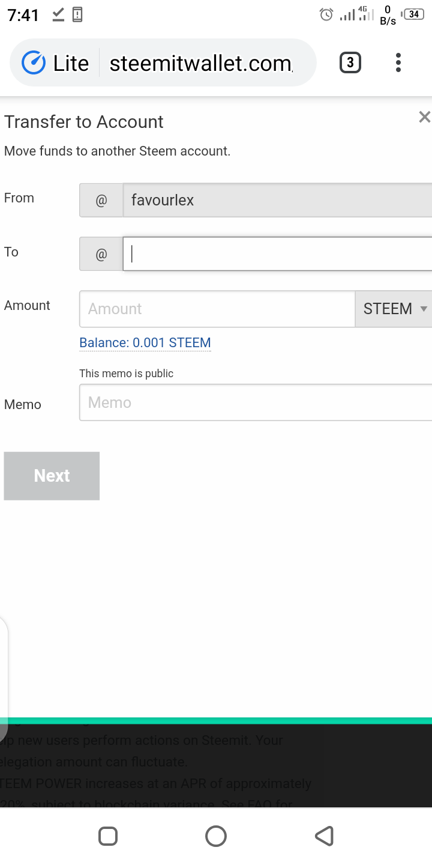This screenshot has width=432, height=865.
Task: Tap the Chrome Lite mode icon
Action: pyautogui.click(x=34, y=63)
